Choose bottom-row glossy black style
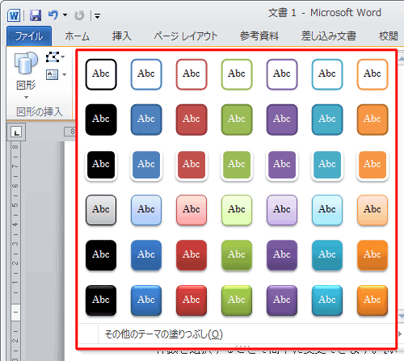The width and height of the screenshot is (404, 361). tap(101, 300)
